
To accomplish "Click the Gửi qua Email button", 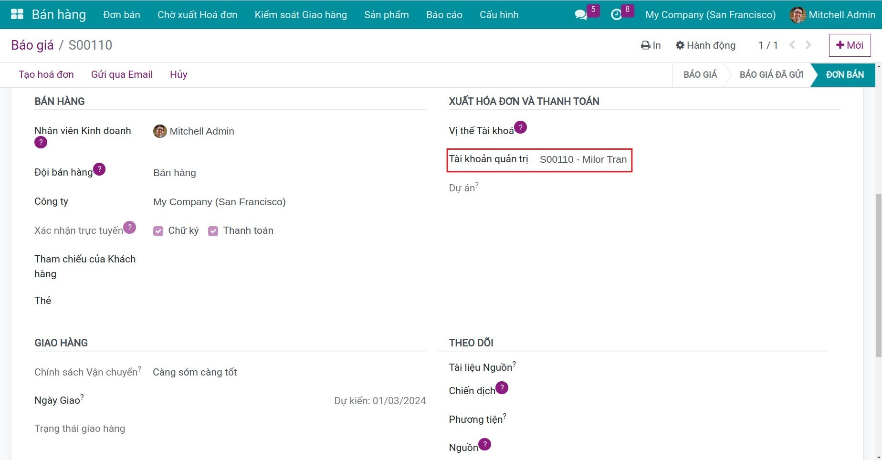I will 122,74.
